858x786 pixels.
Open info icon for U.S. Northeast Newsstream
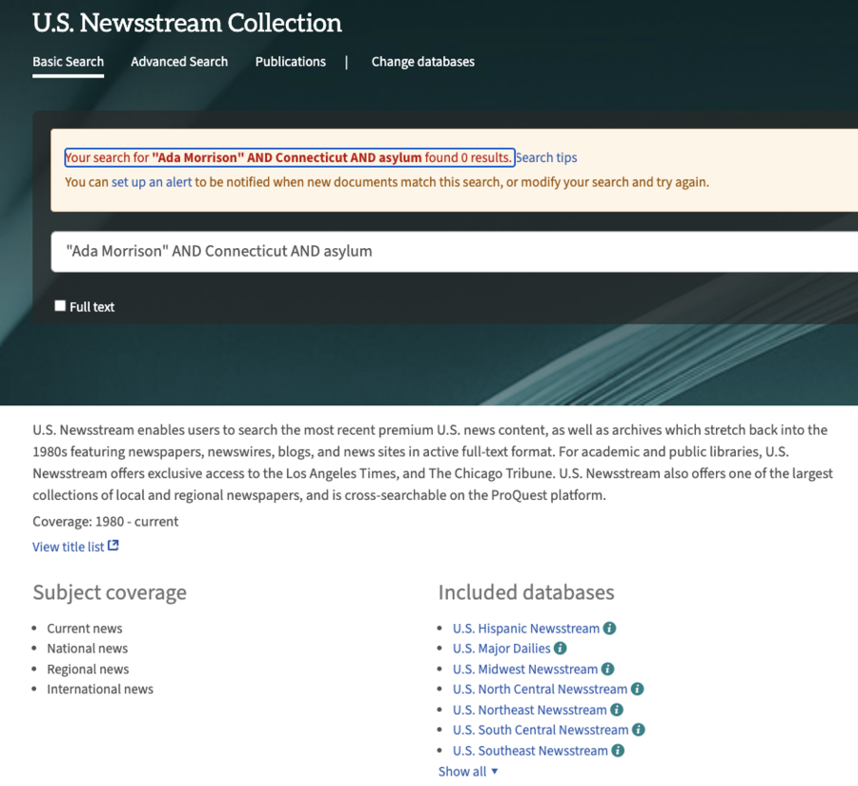point(617,710)
